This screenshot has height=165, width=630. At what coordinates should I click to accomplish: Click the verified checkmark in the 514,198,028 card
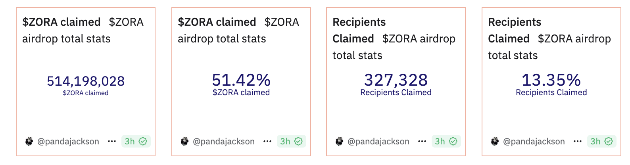[x=143, y=142]
